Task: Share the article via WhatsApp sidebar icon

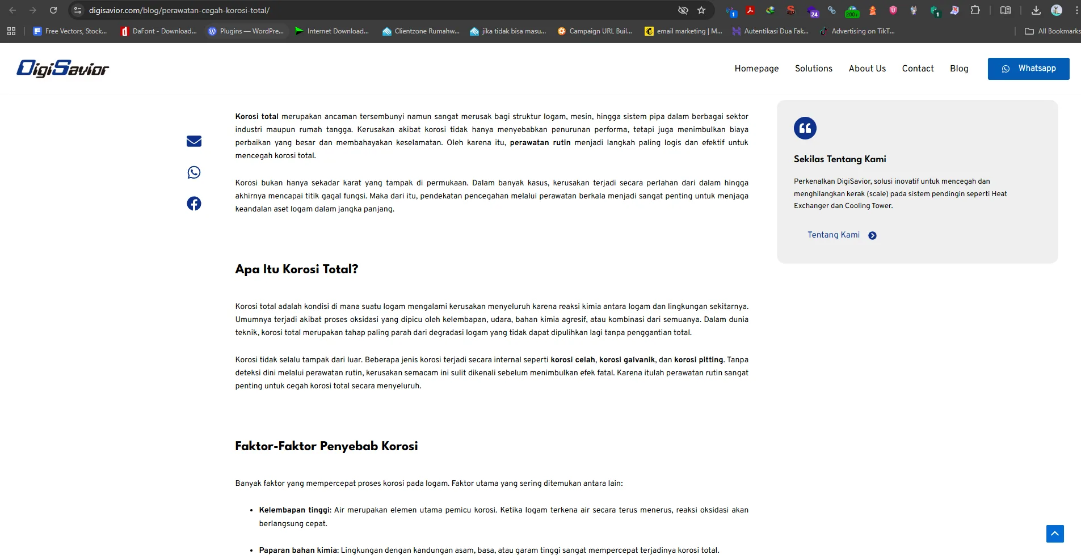Action: pos(194,172)
